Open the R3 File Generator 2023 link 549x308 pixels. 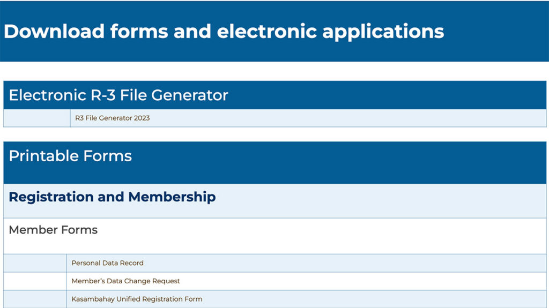[112, 118]
